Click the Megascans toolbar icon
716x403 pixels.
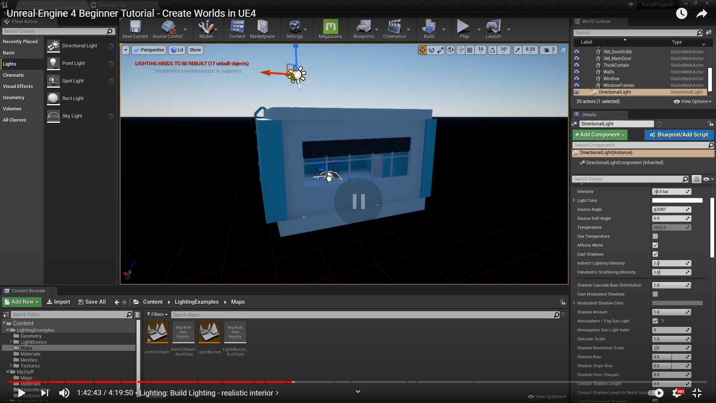[330, 27]
